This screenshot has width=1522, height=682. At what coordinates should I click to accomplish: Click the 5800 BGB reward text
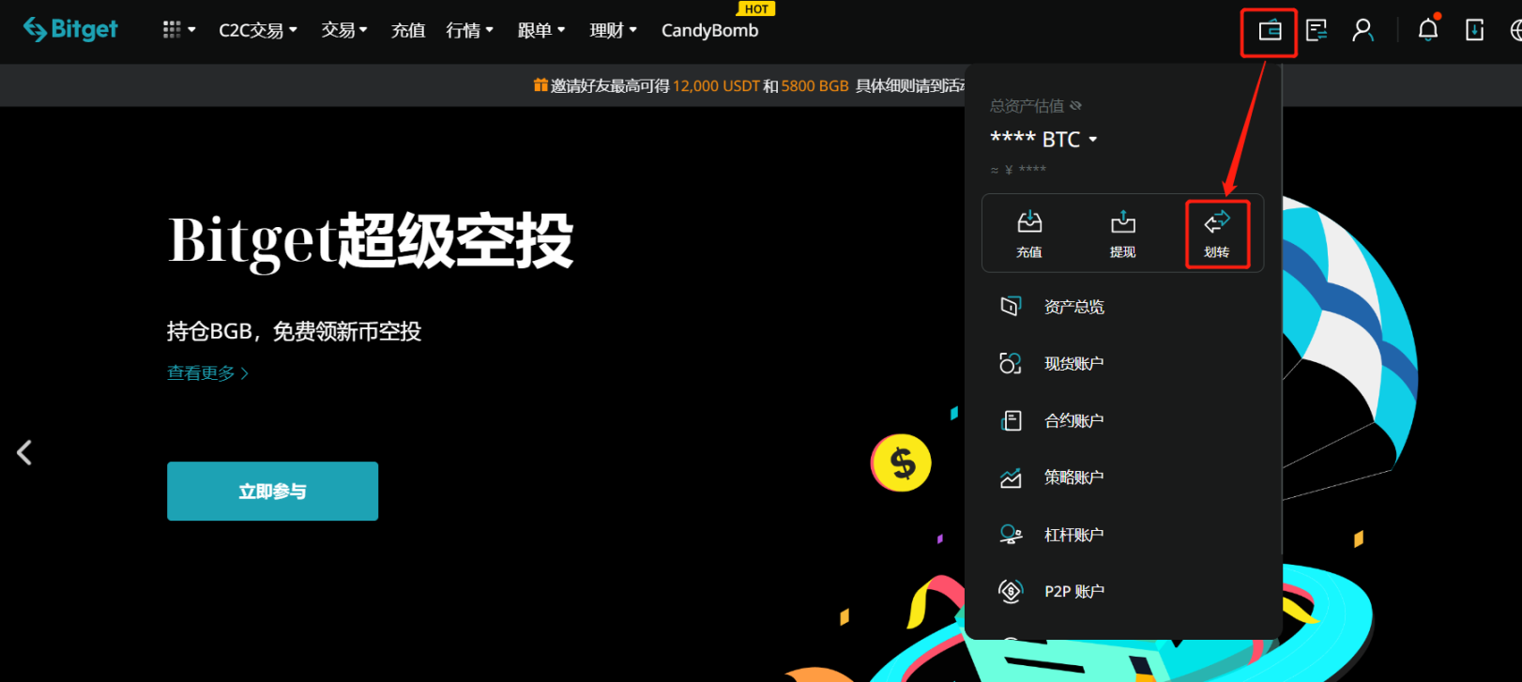coord(814,85)
